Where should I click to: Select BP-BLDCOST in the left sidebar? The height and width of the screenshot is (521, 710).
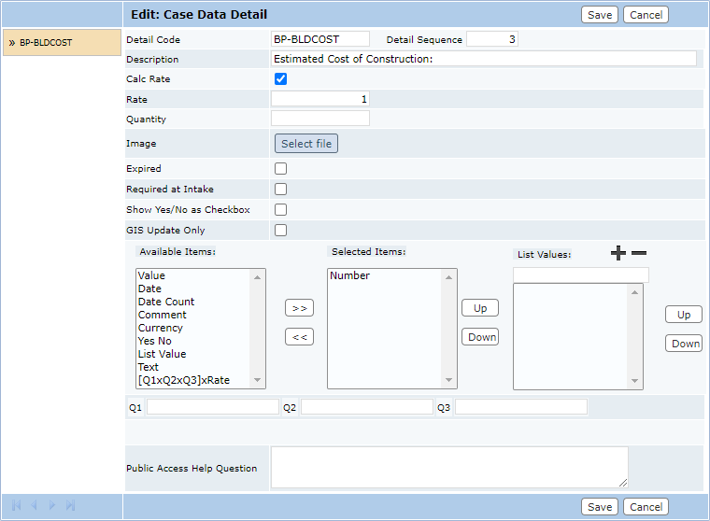[62, 43]
